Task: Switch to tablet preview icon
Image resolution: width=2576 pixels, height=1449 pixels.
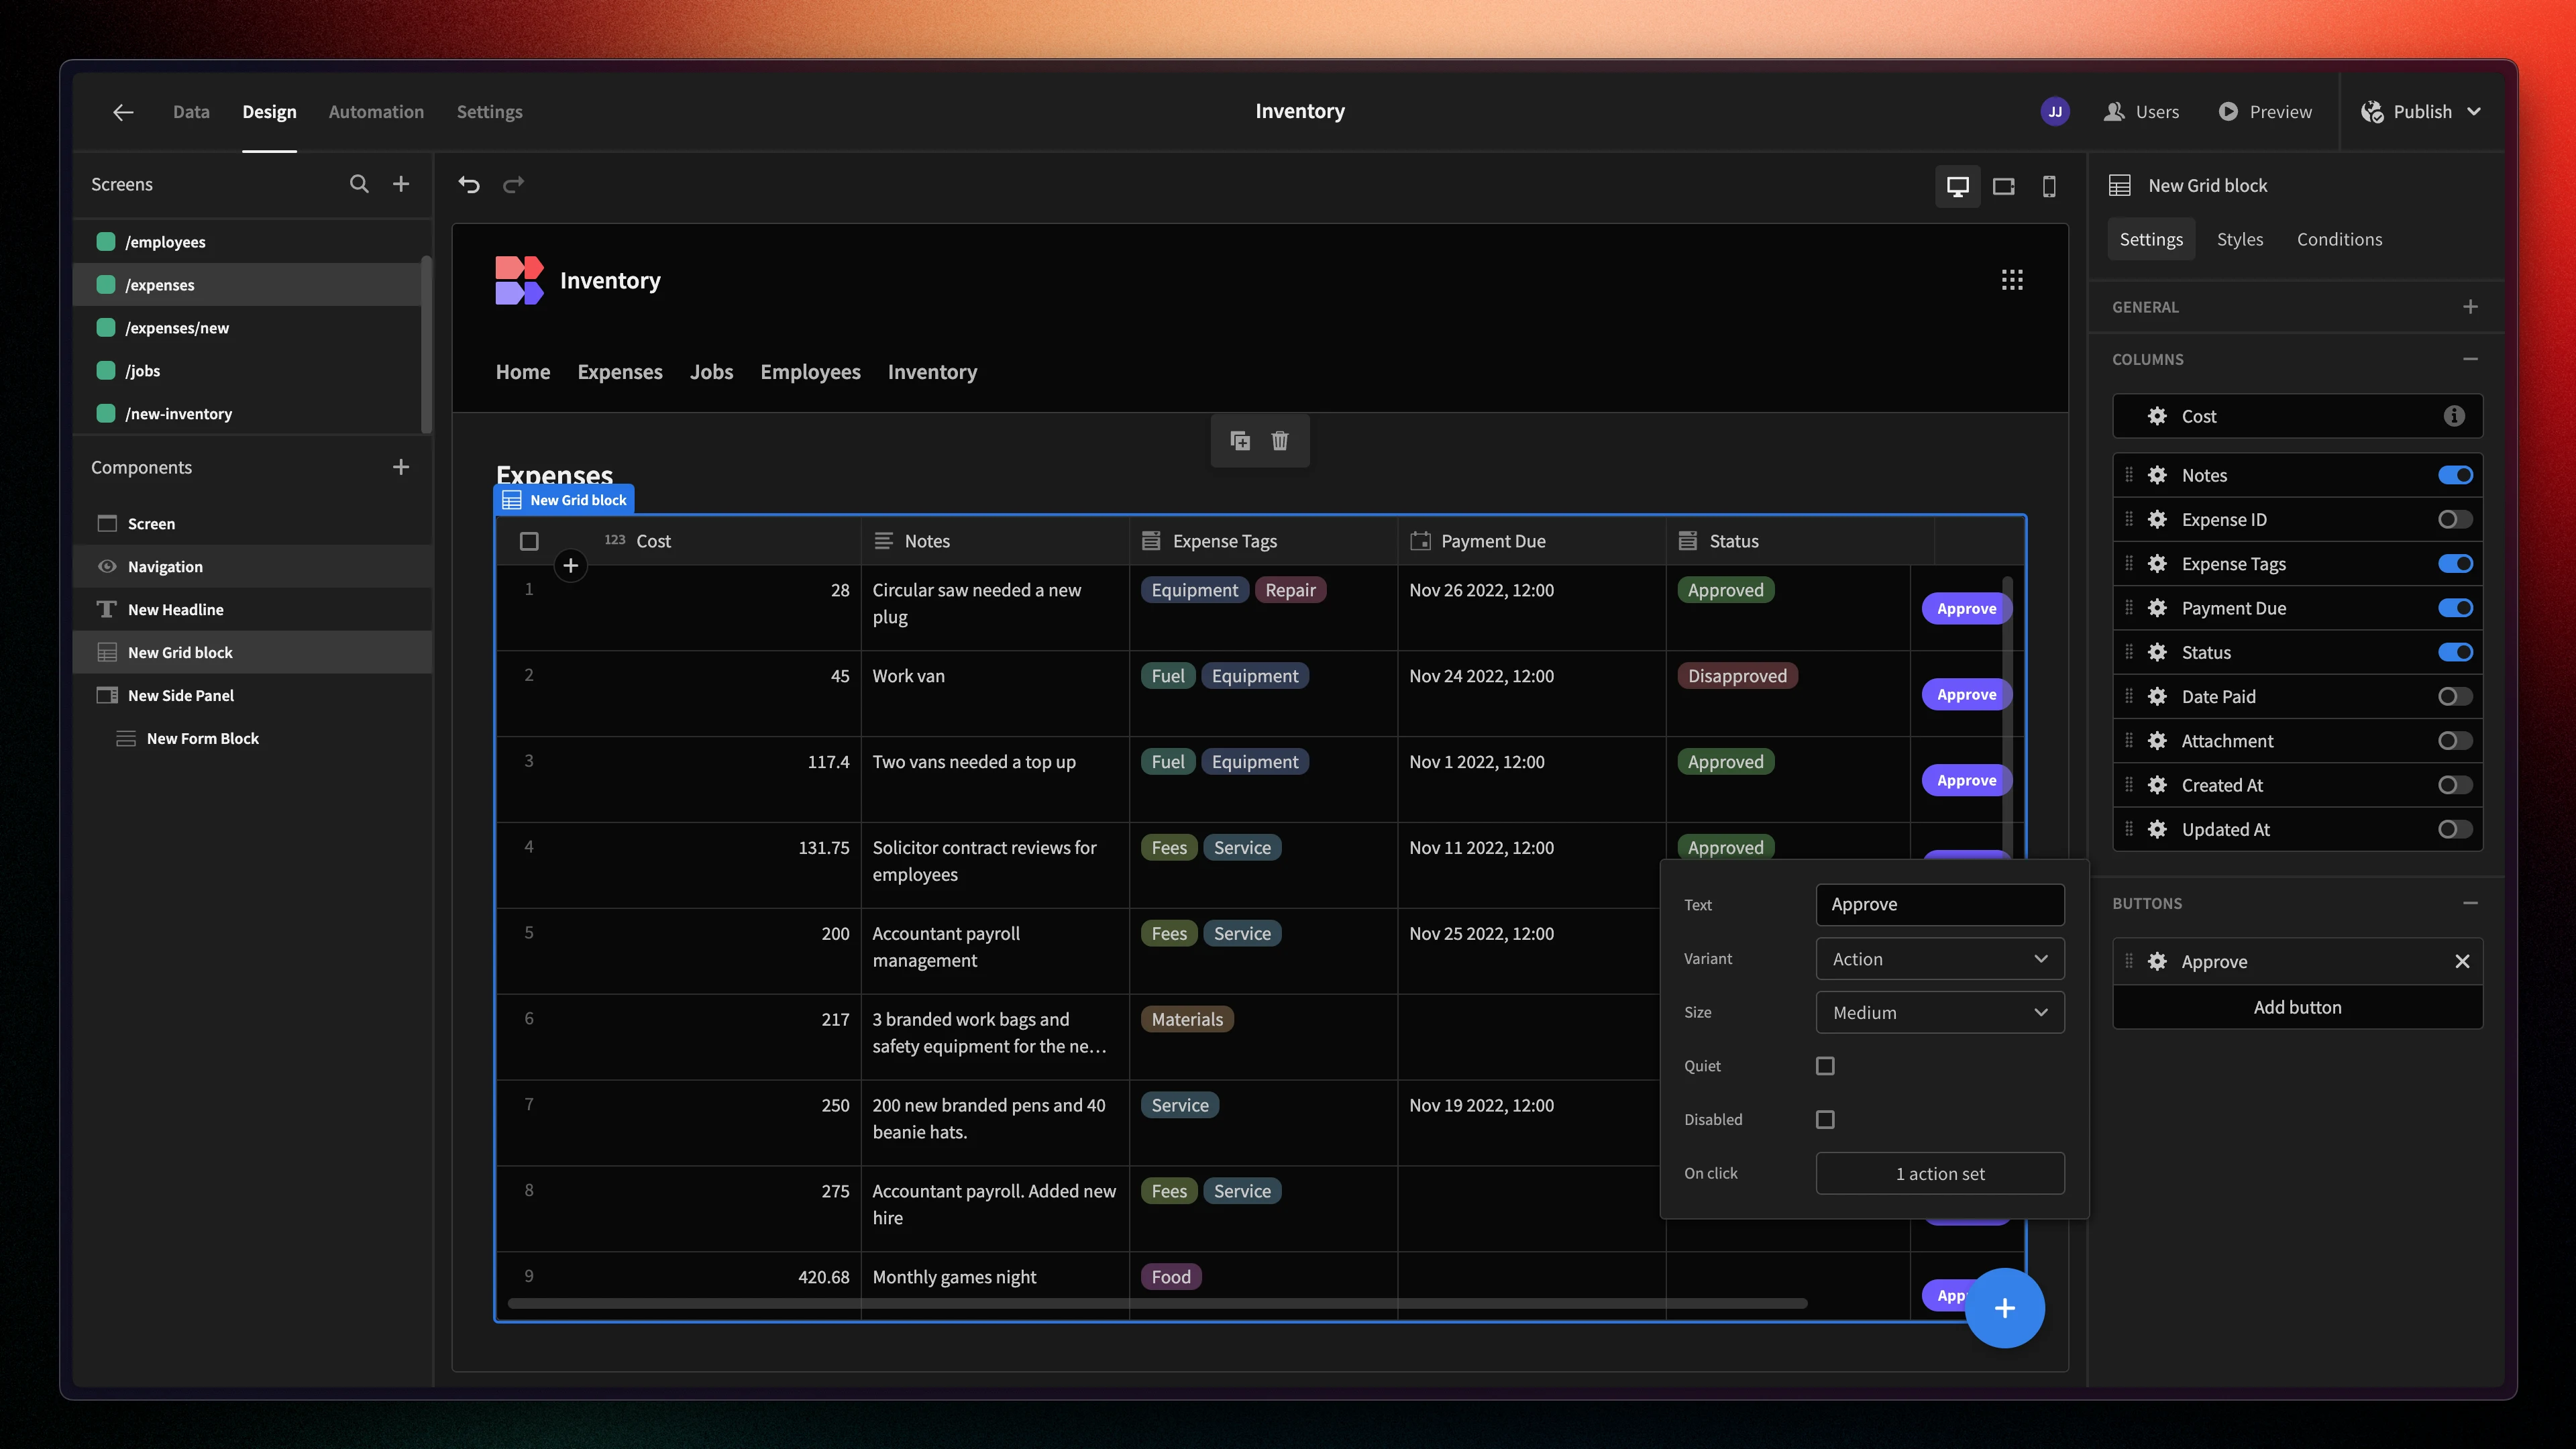Action: pos(2003,186)
